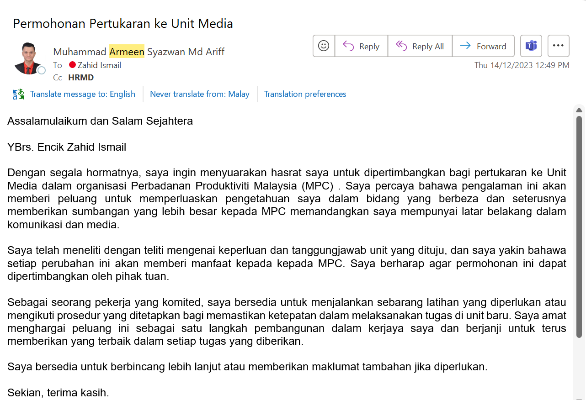
Task: Click the vertical scrollbar thumb
Action: point(579,226)
